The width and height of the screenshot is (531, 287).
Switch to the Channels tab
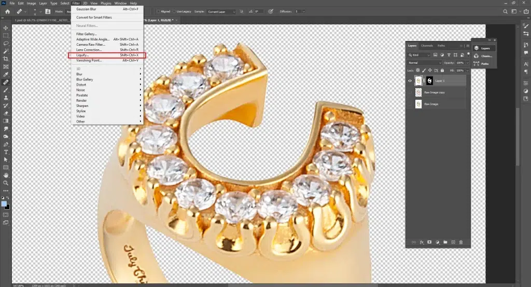(427, 46)
